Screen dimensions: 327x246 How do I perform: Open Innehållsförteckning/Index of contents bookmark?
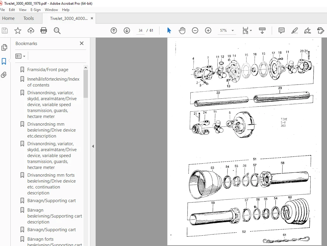pyautogui.click(x=53, y=82)
